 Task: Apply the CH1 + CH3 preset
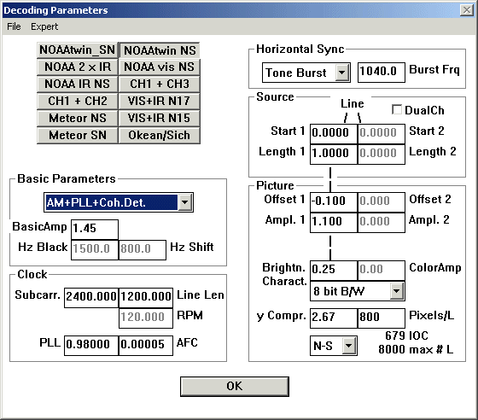coord(160,85)
